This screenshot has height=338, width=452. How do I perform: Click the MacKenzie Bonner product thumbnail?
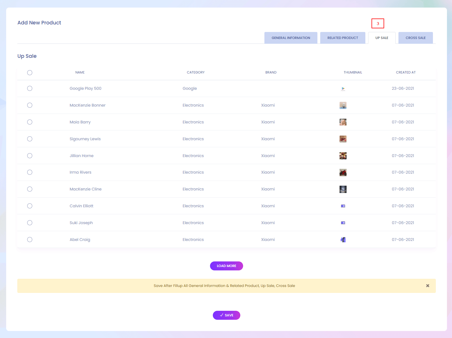click(x=343, y=105)
